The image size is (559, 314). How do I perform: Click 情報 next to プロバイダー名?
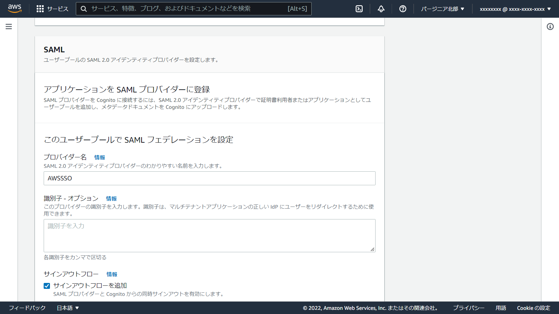click(x=100, y=157)
